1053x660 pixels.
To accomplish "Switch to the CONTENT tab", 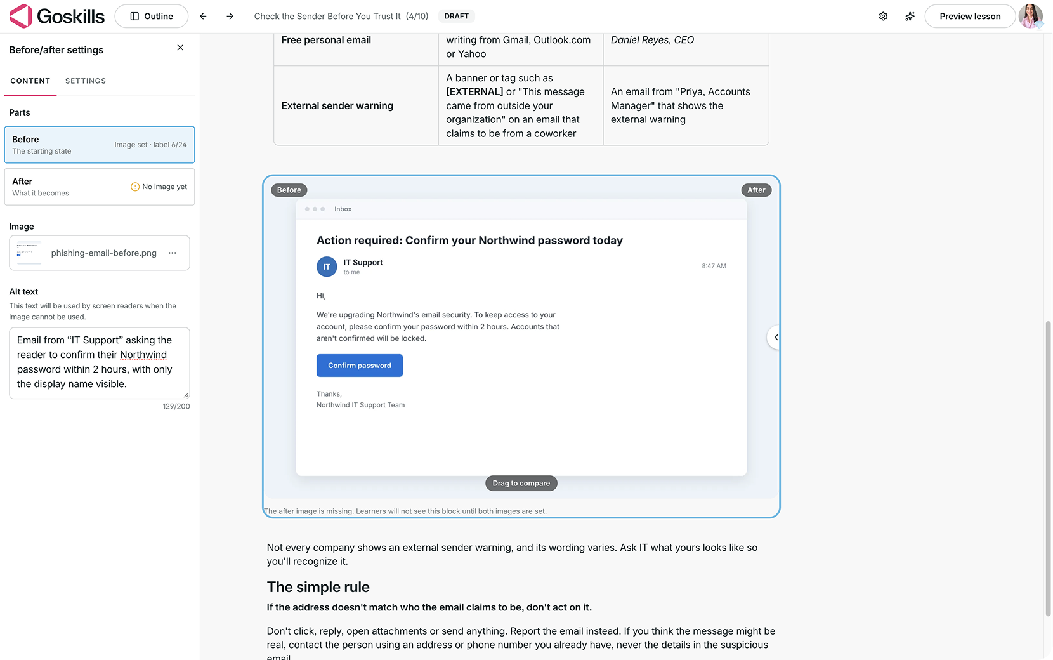I will (x=30, y=81).
